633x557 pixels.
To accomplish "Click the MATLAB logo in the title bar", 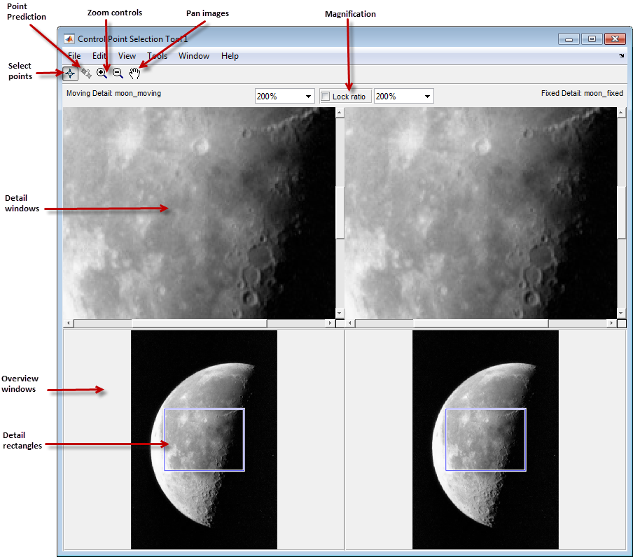I will tap(69, 39).
